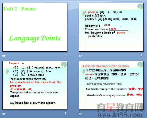Click the slide number 3 label
This screenshot has height=118, width=147.
click(x=65, y=114)
